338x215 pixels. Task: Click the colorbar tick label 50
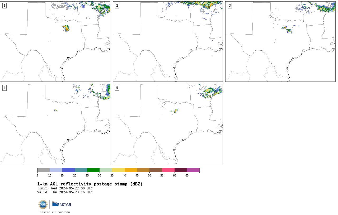(149, 175)
